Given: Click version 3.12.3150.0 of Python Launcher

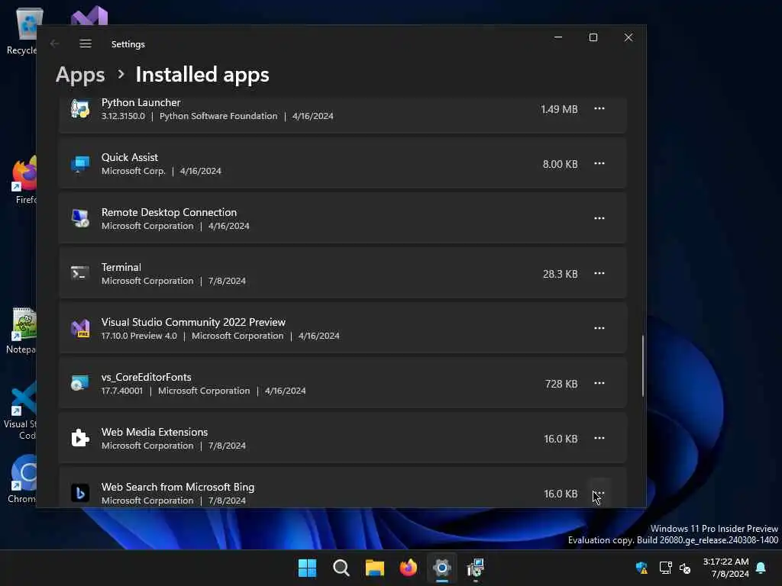Looking at the screenshot, I should click(123, 116).
